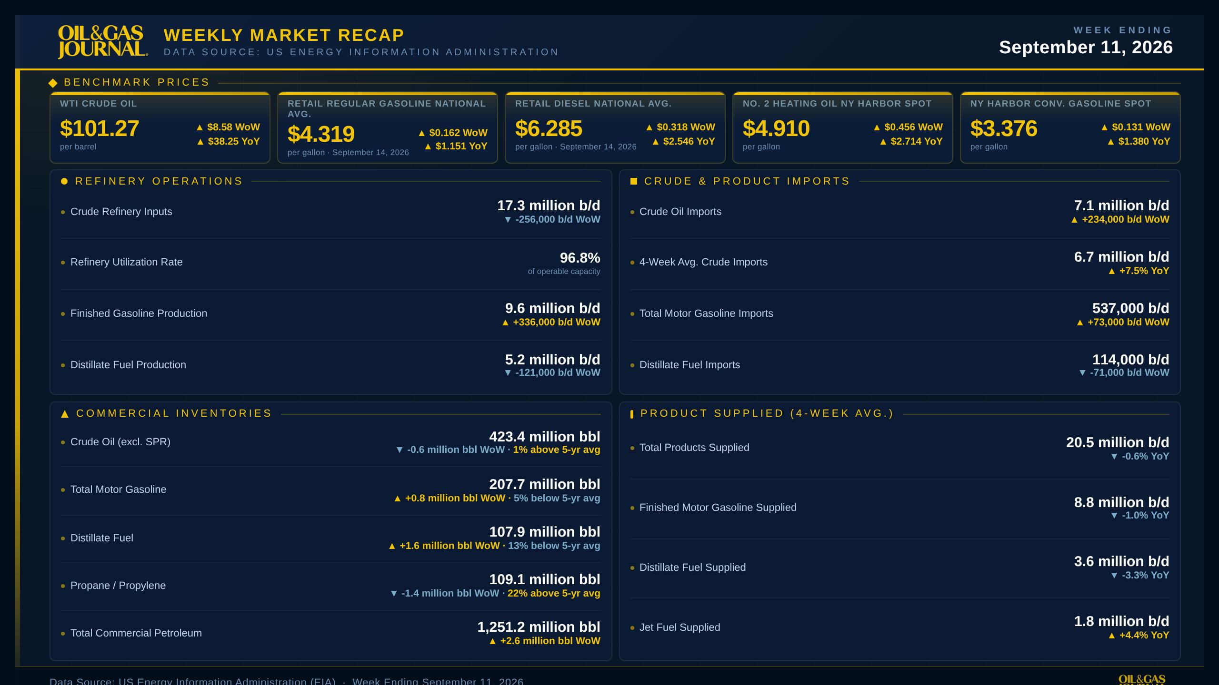Select the Distillate Fuel inventory label
Screen dimensions: 1219x685
point(102,538)
